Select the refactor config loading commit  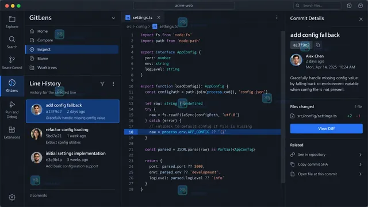coord(72,136)
